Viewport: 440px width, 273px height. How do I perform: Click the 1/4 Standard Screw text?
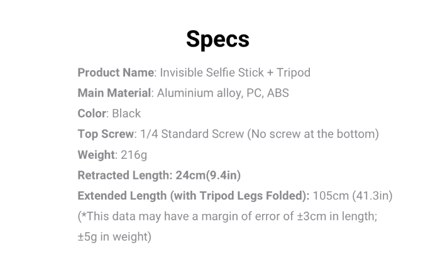(x=192, y=134)
